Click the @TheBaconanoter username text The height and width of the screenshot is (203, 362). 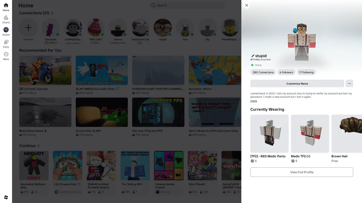(260, 60)
